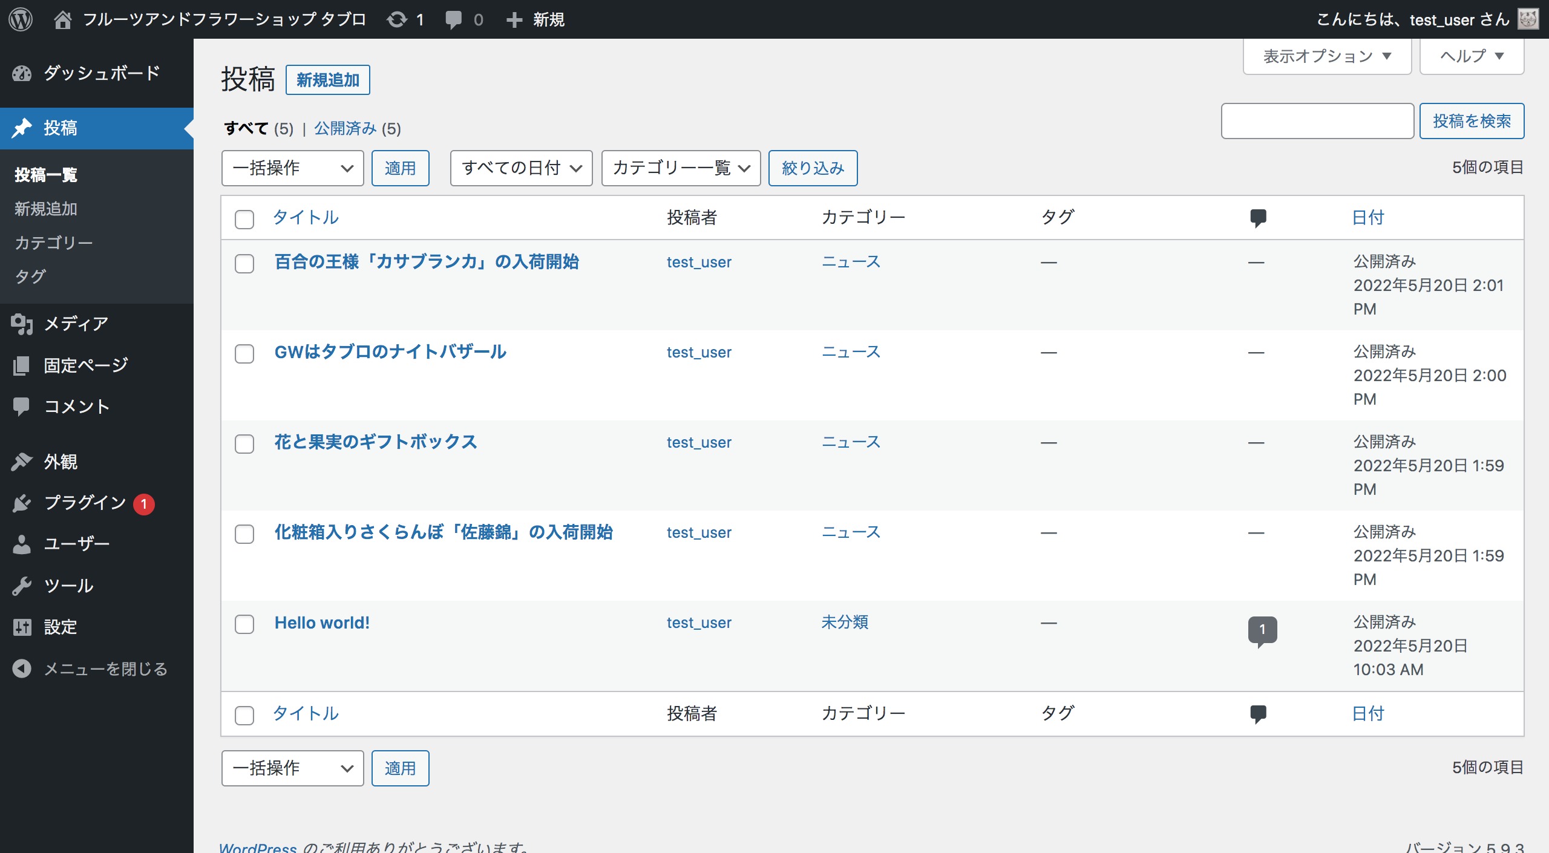The height and width of the screenshot is (853, 1549).
Task: Click Hello world! comment count bubble
Action: click(x=1262, y=630)
